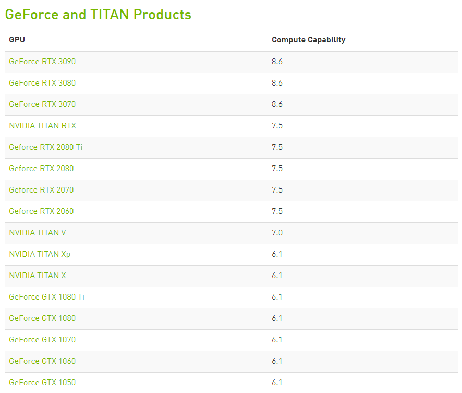Open the GeForce GTX 1080 Ti link
Screen dimensions: 462x393
46,297
